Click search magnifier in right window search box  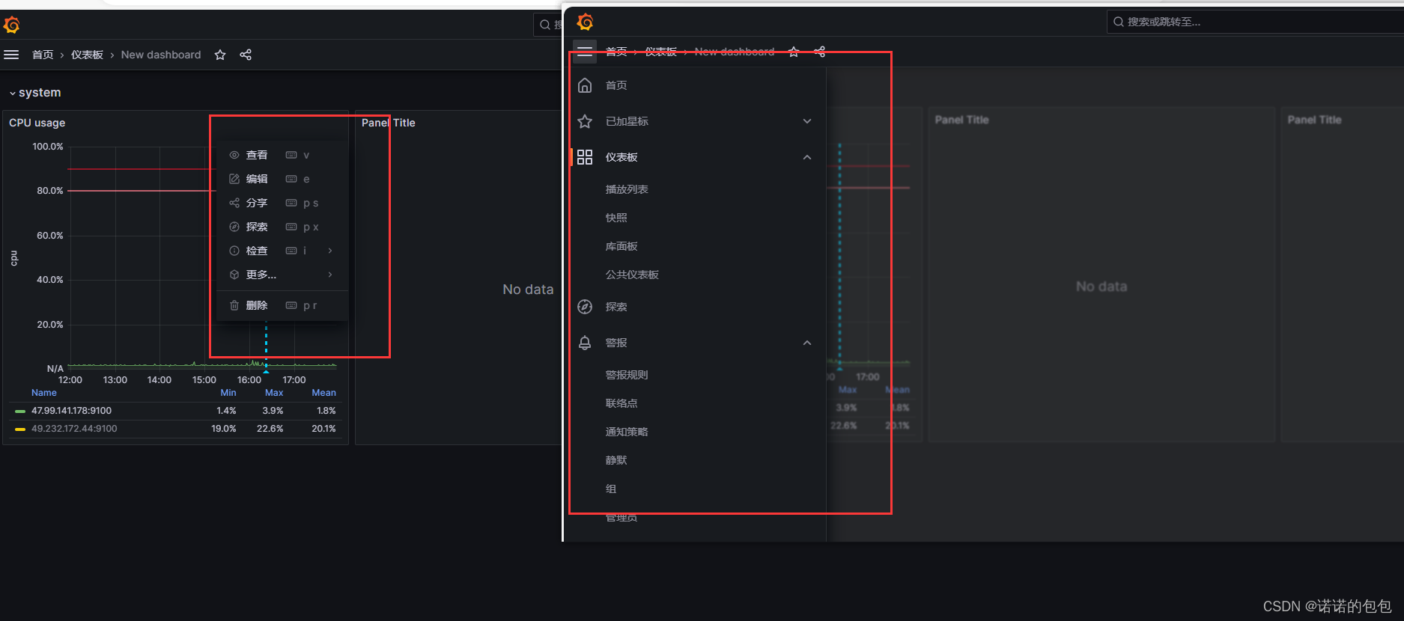(1118, 22)
